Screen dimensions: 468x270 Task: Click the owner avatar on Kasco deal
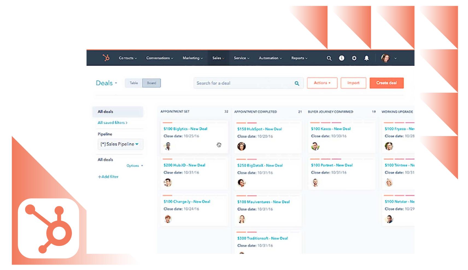tap(315, 146)
